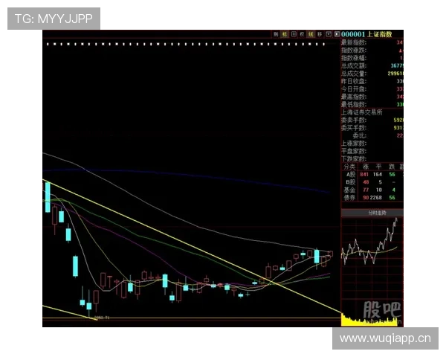Select the 基金 row label

[x=349, y=190]
